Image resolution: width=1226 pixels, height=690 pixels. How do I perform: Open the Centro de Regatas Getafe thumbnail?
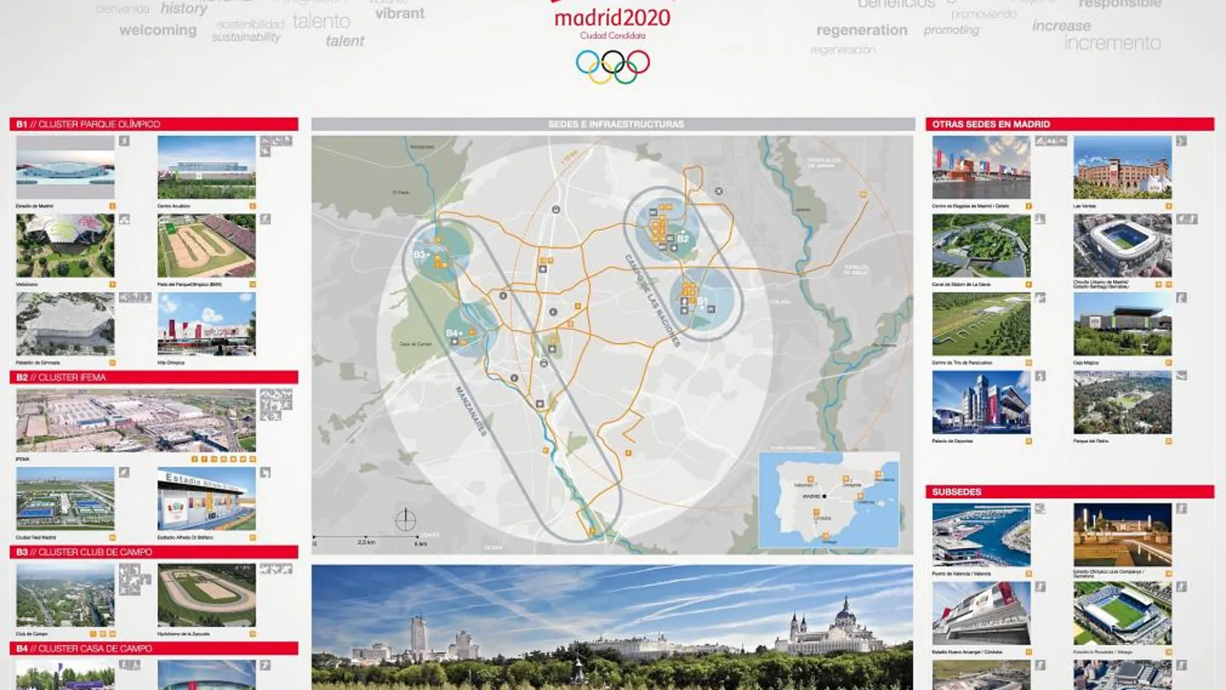[x=981, y=167]
